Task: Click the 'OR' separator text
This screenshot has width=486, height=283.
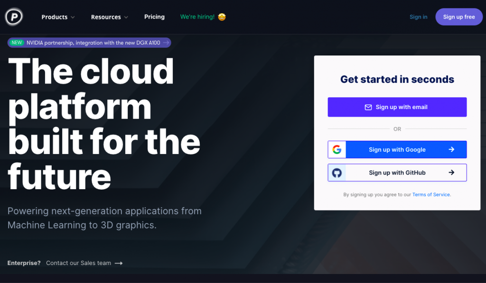Action: tap(397, 129)
